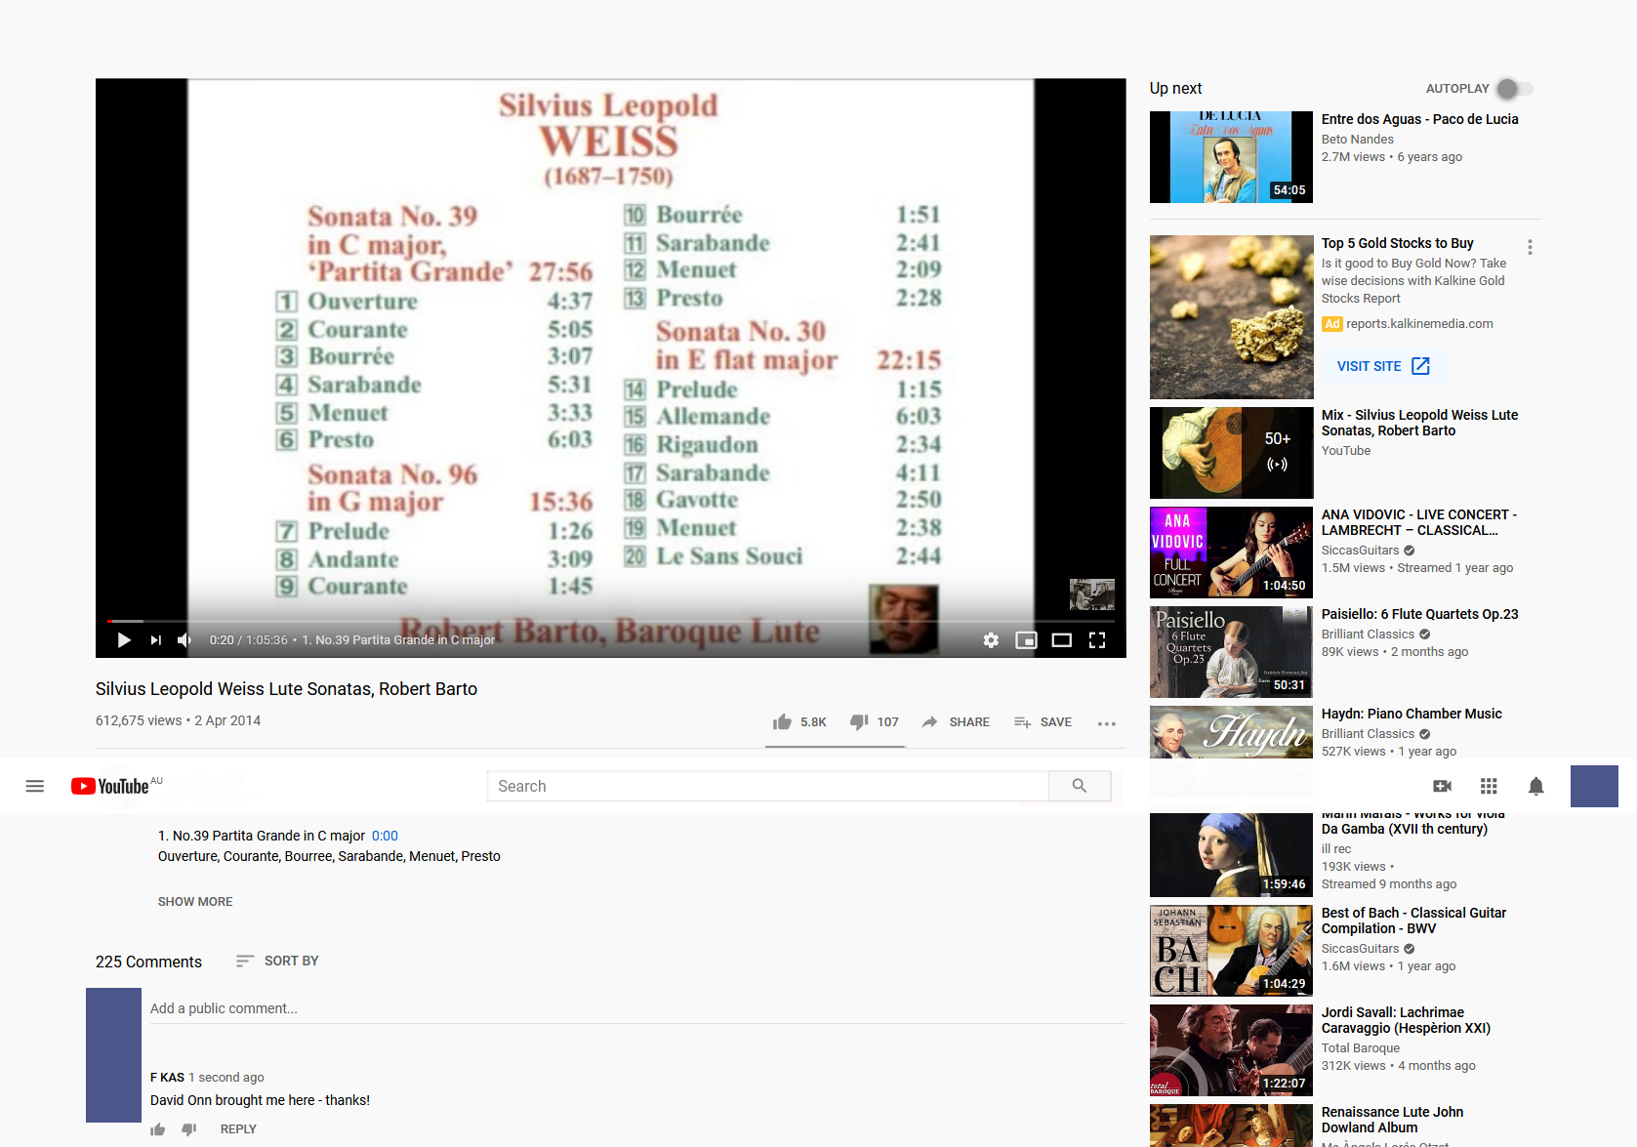This screenshot has width=1637, height=1147.
Task: Open SiccasGuitars channel under Ana Vidovic
Action: [1360, 551]
